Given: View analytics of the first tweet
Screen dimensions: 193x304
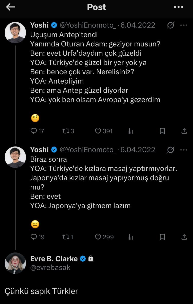Looking at the screenshot, I should point(130,131).
